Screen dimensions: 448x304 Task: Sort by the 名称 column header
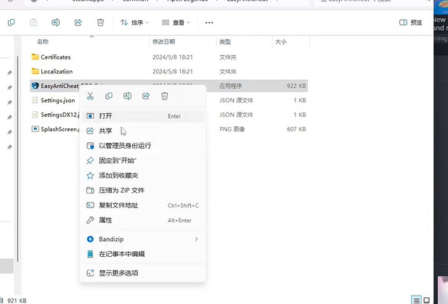43,41
